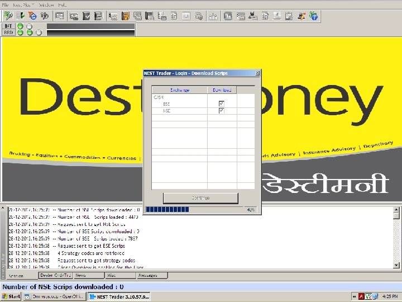Select the NSE exchange row label
402x302 pixels.
coord(166,111)
